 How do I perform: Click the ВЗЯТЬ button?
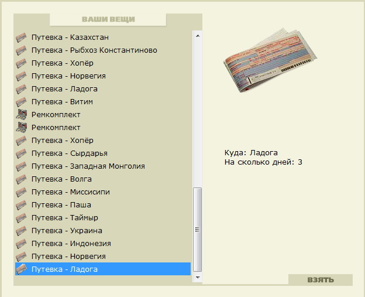(321, 280)
